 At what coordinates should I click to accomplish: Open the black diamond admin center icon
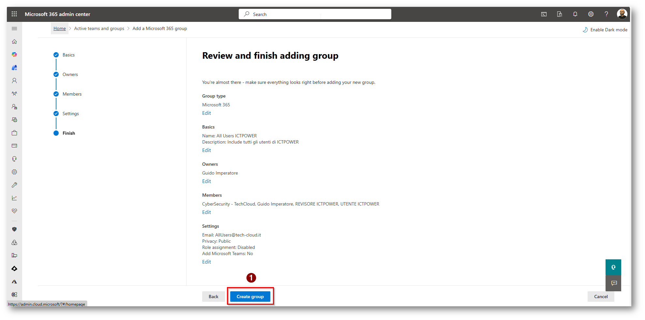(x=14, y=268)
